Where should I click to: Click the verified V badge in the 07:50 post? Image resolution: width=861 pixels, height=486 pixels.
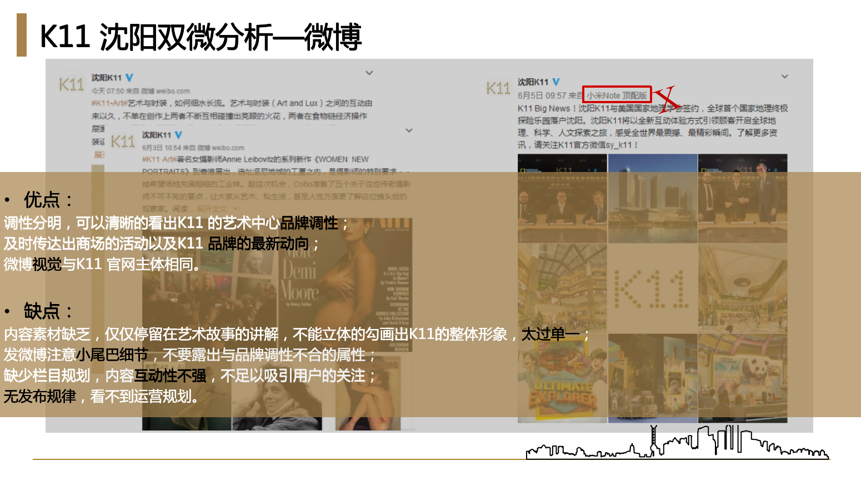tap(129, 78)
